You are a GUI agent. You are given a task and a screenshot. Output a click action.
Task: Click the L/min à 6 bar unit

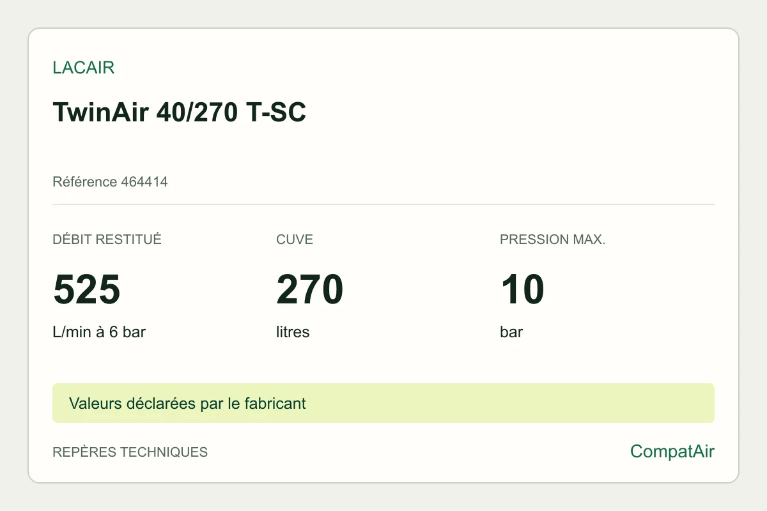click(x=99, y=332)
